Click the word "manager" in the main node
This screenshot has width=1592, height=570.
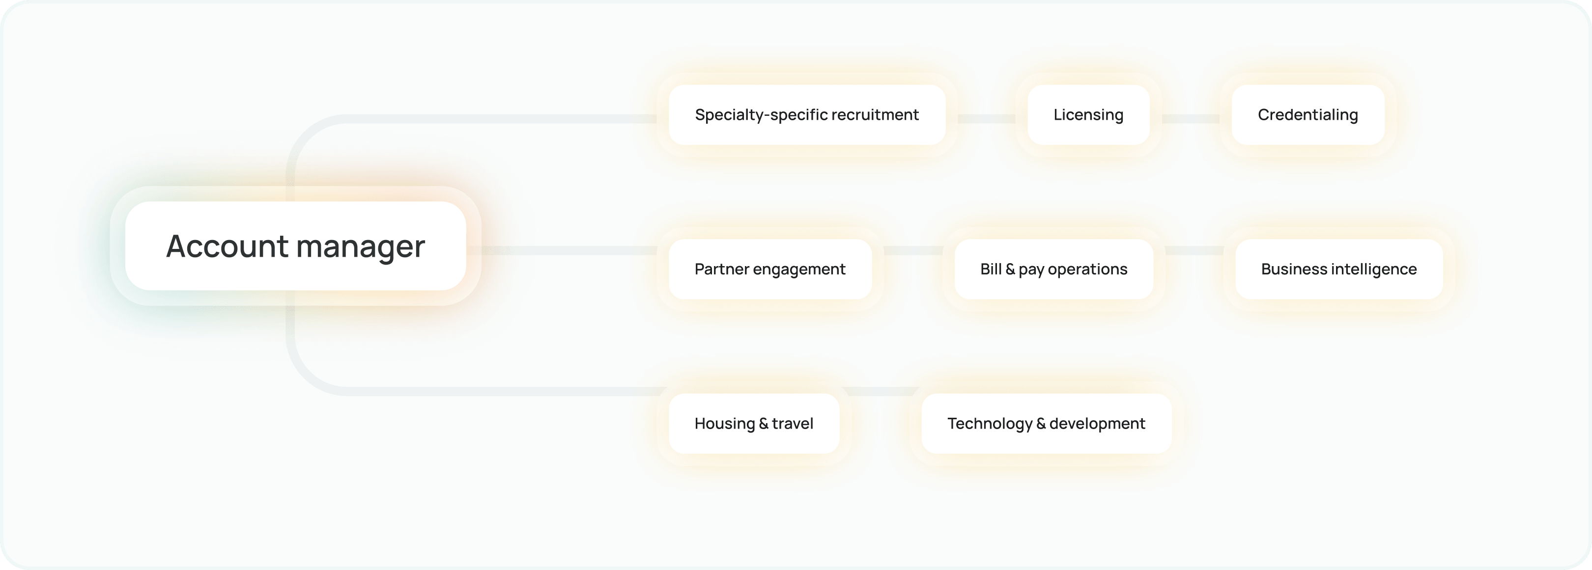(361, 246)
